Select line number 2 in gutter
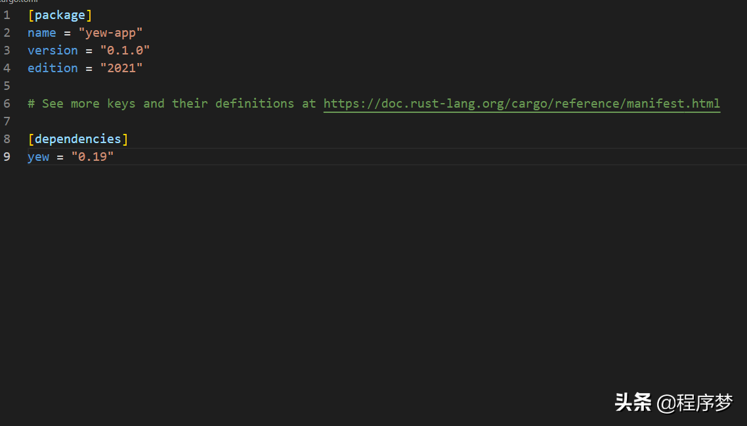 point(7,33)
